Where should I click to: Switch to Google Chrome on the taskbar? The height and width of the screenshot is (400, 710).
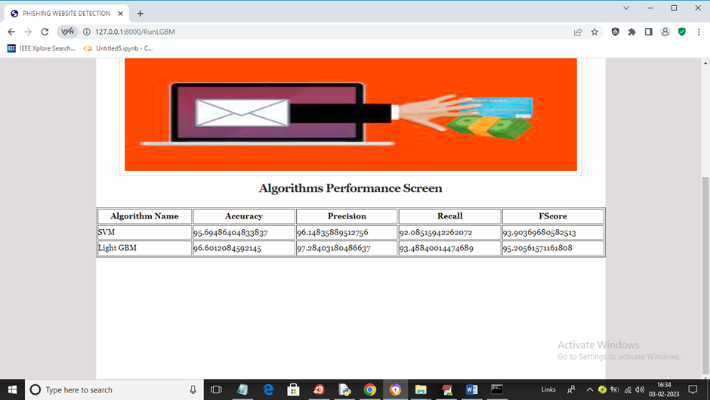point(370,389)
